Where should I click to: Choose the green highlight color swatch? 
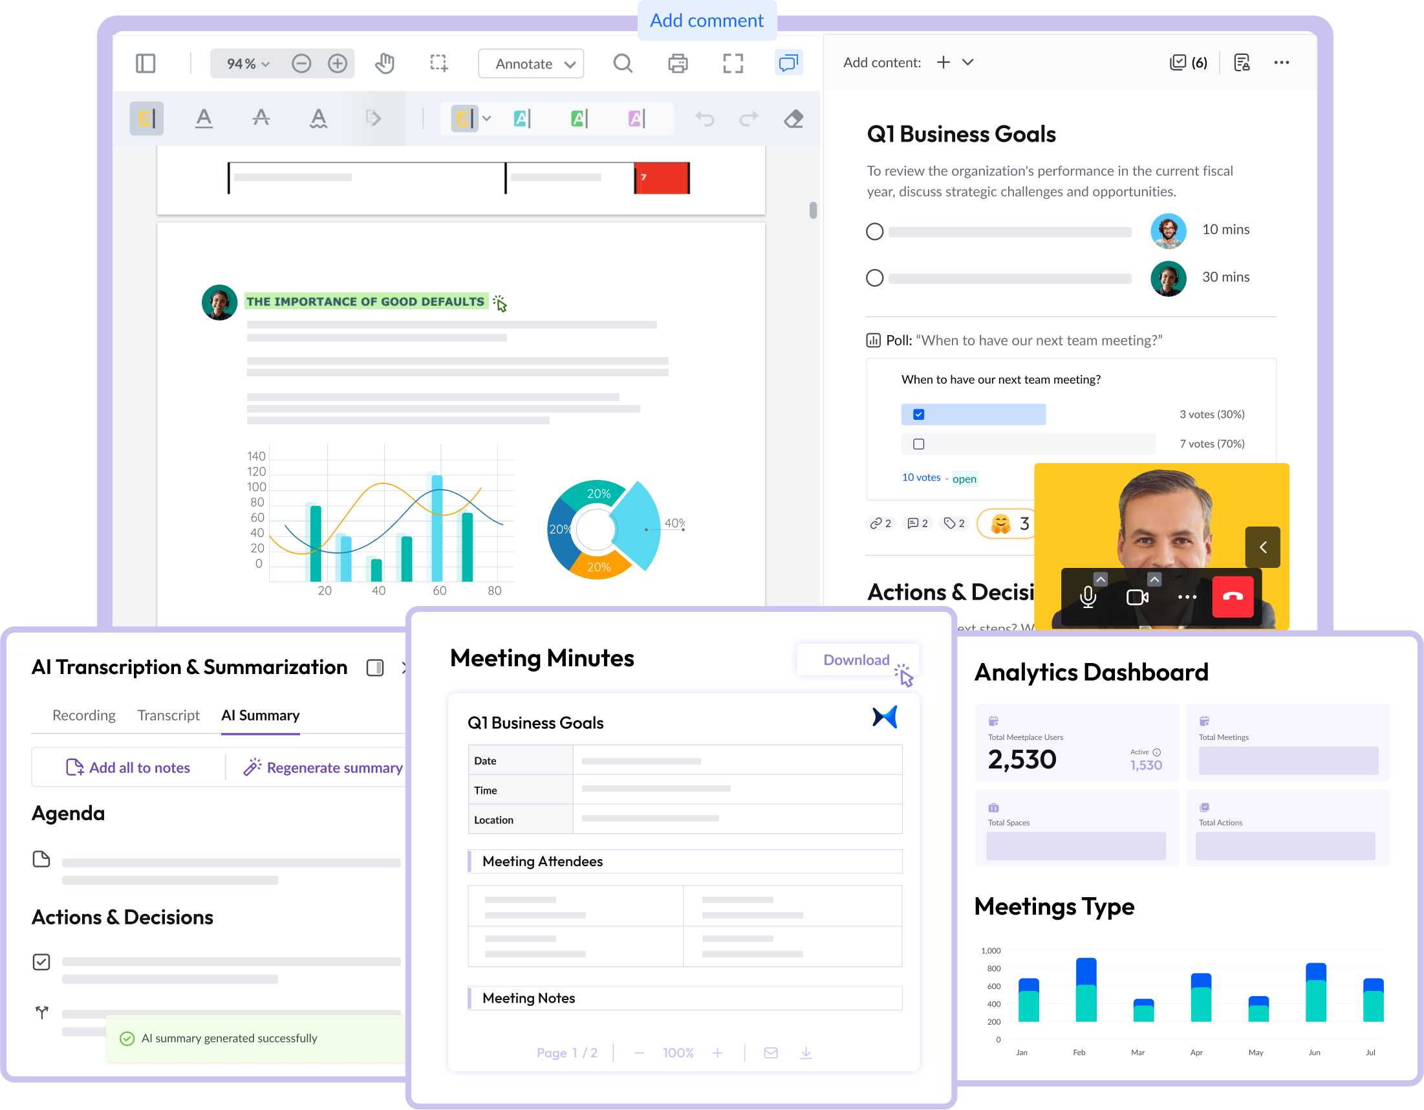point(578,118)
